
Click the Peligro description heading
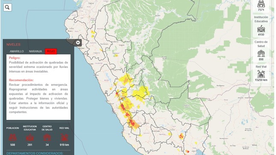15,58
